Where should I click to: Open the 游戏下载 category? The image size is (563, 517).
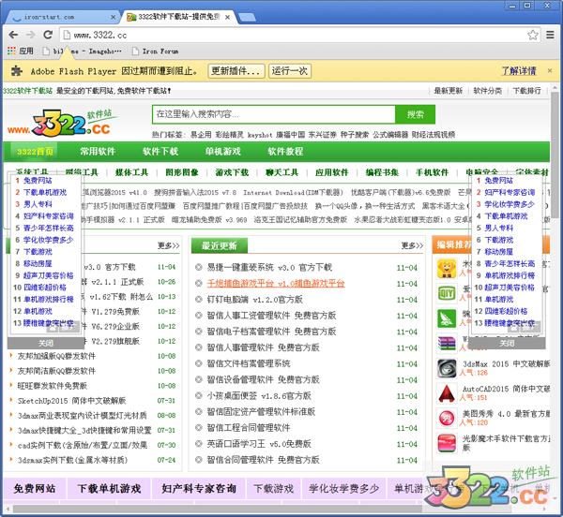click(232, 172)
